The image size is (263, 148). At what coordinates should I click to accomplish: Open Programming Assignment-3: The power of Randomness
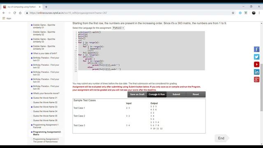pyautogui.click(x=46, y=140)
